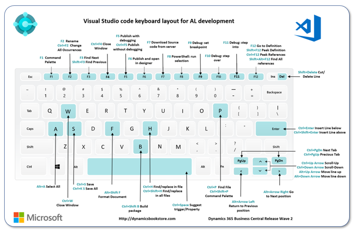Toggle the Ins key
The width and height of the screenshot is (355, 231).
(x=272, y=77)
